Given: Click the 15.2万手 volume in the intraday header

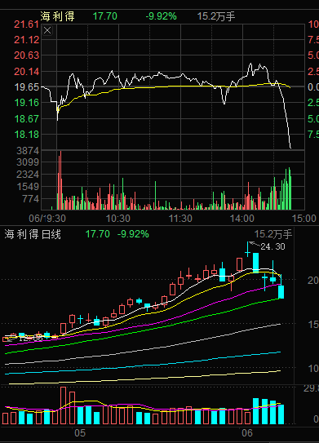Looking at the screenshot, I should tap(216, 16).
